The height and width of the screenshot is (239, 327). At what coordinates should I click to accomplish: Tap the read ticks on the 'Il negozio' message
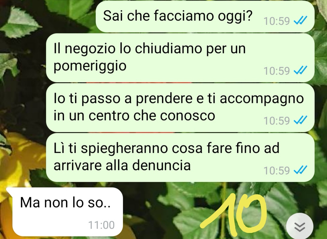click(x=300, y=70)
